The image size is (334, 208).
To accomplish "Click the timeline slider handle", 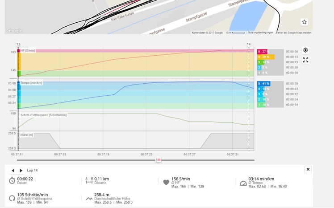I will pyautogui.click(x=158, y=160).
